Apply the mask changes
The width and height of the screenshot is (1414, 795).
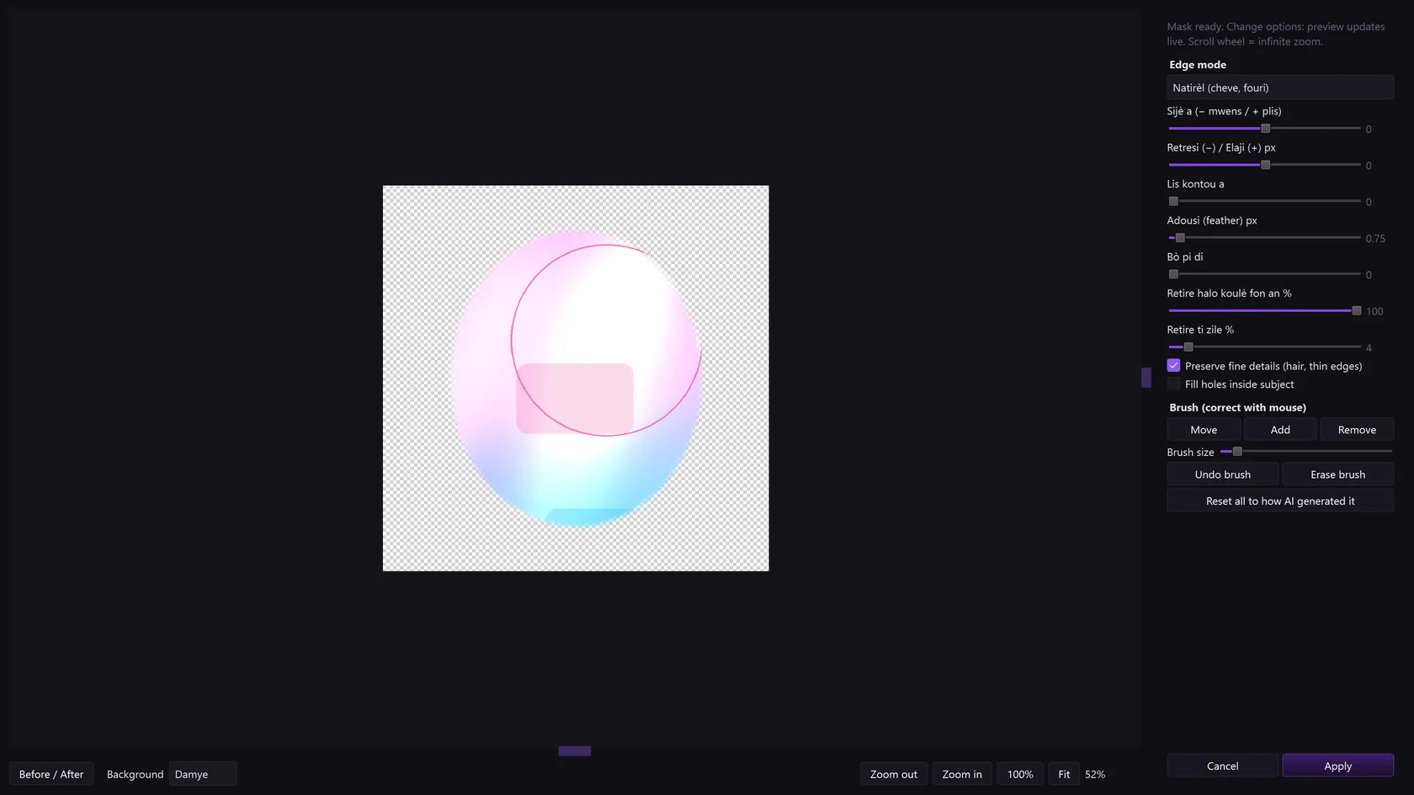(1337, 766)
